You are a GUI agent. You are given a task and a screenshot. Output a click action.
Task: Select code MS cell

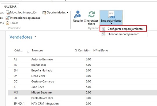[16, 93]
